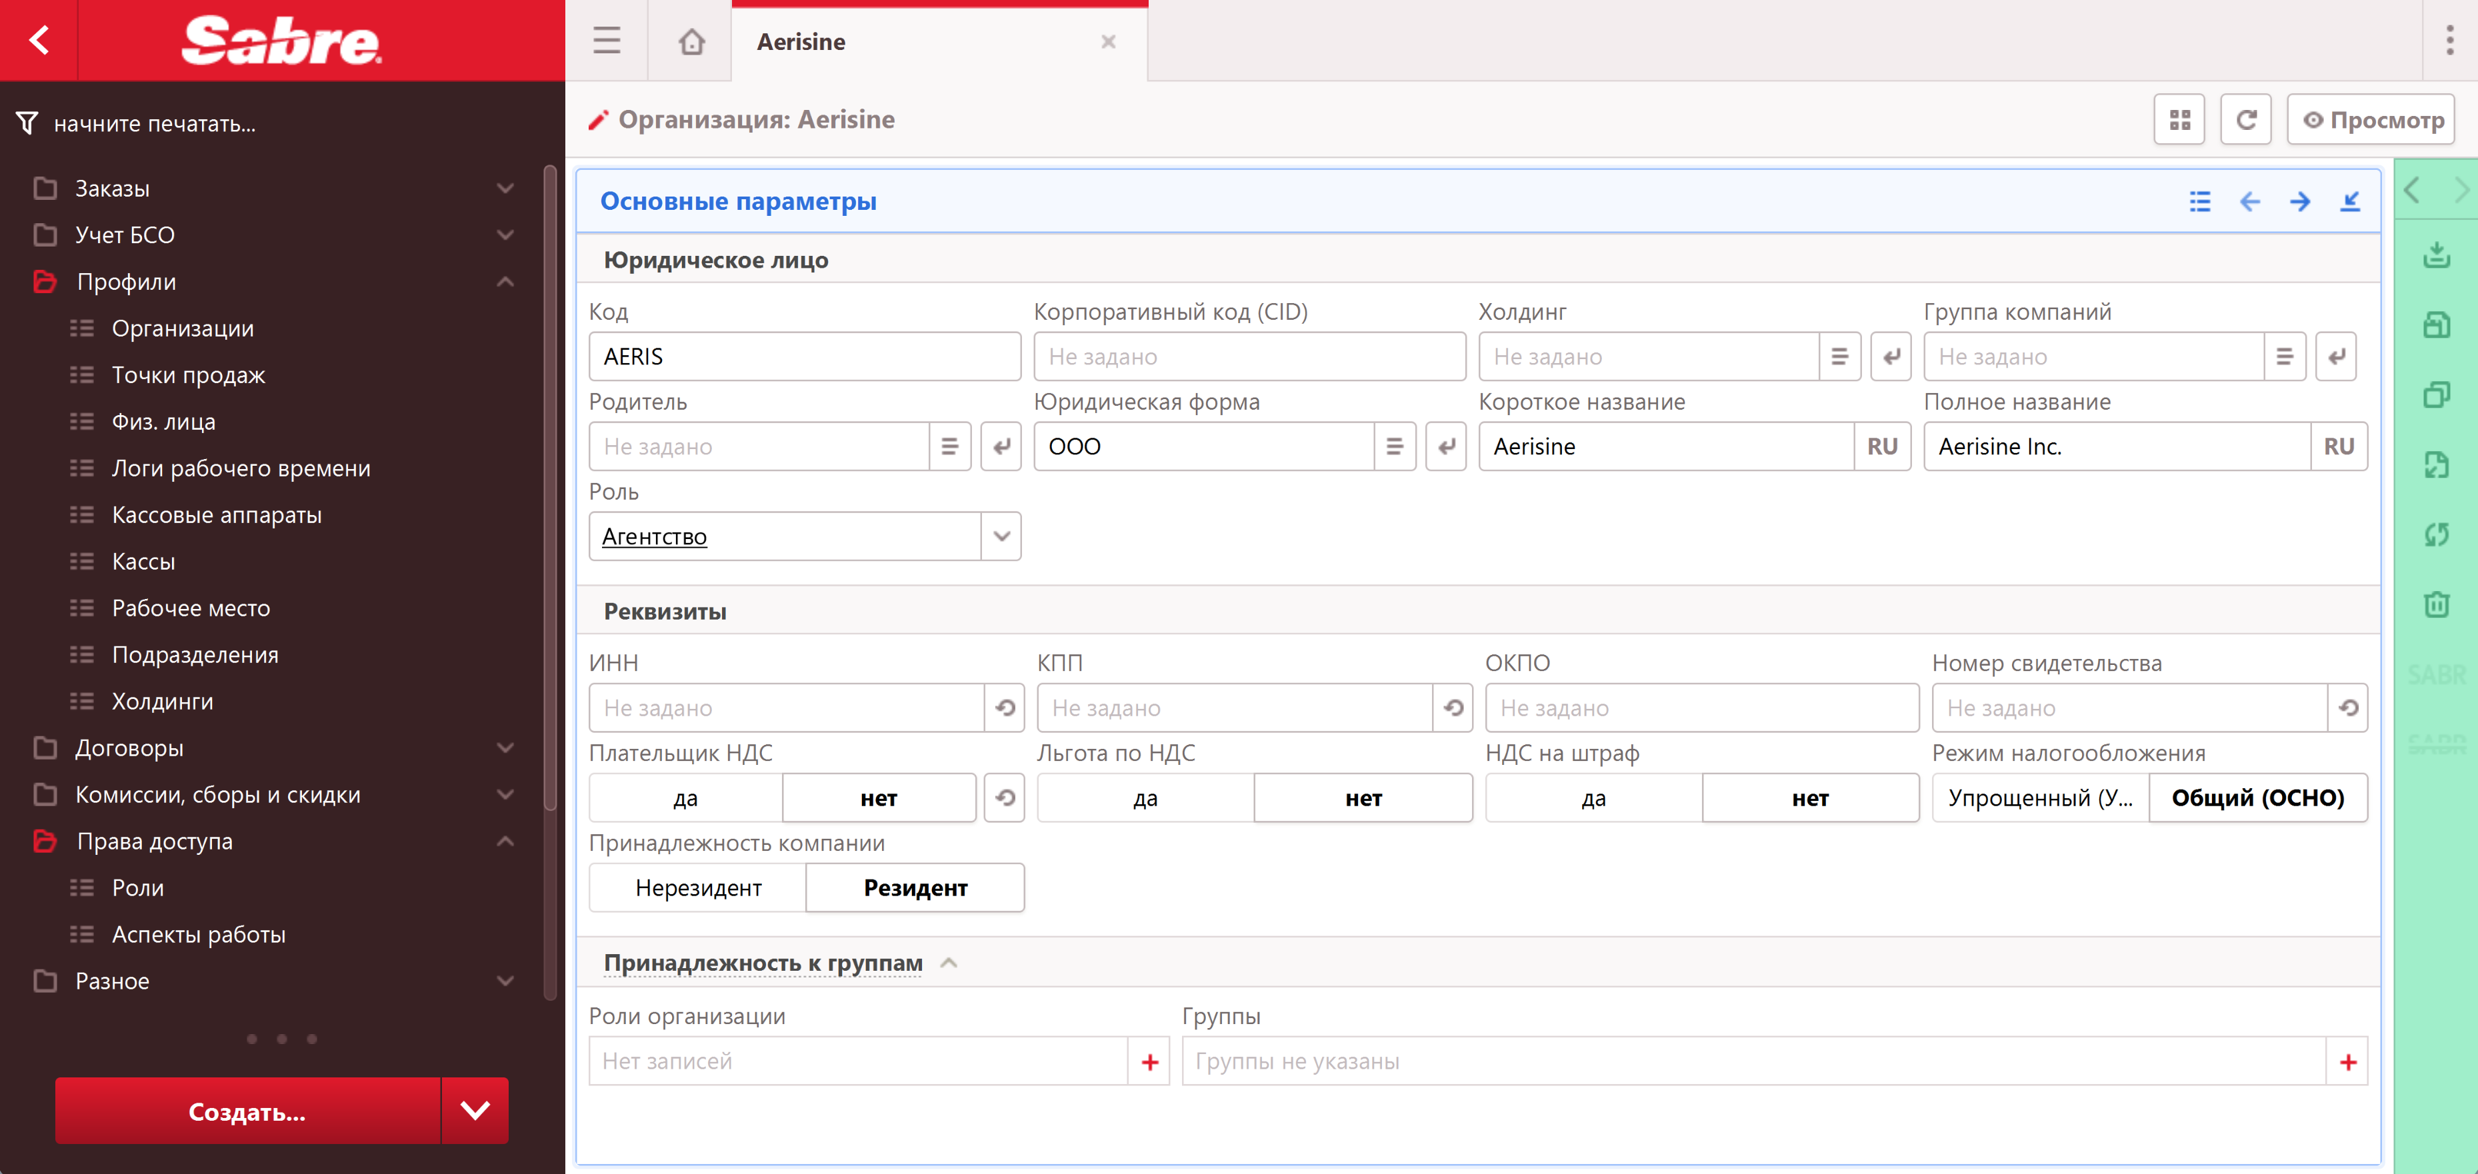Click the grid layout icon in header
The image size is (2478, 1174).
(x=2179, y=120)
